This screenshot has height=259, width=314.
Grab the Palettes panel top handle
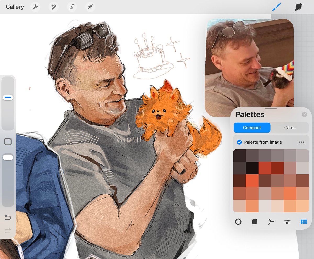pos(271,108)
